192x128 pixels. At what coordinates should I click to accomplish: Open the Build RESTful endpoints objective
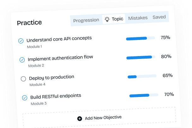[x=56, y=96]
